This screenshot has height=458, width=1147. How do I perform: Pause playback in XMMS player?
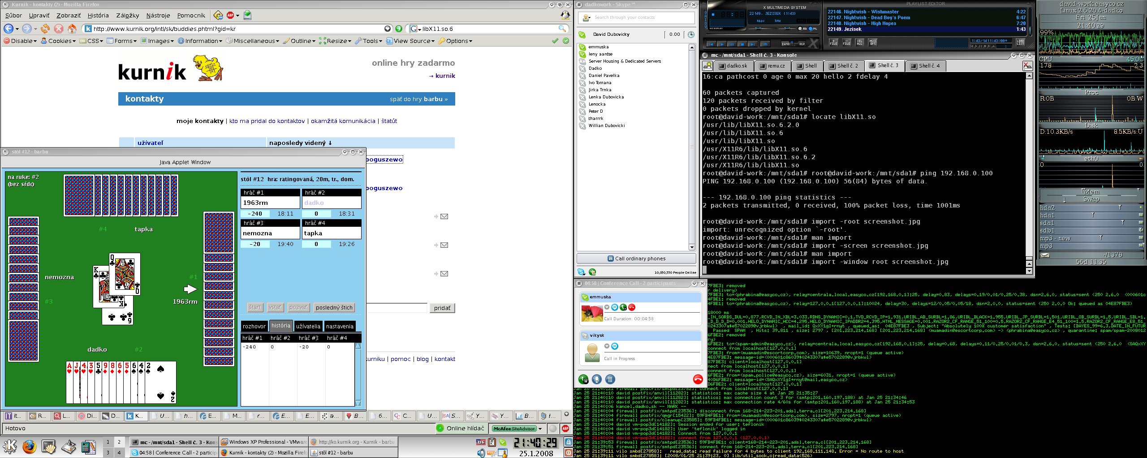[x=732, y=44]
